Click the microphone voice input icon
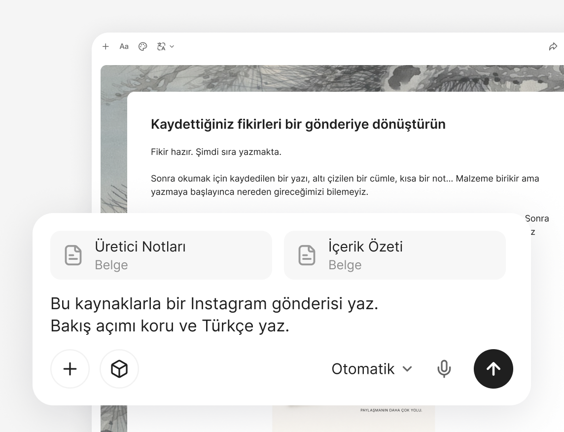The width and height of the screenshot is (564, 432). point(444,369)
